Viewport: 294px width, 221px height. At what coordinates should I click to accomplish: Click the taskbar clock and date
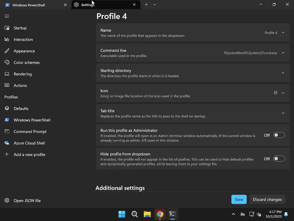click(x=274, y=214)
